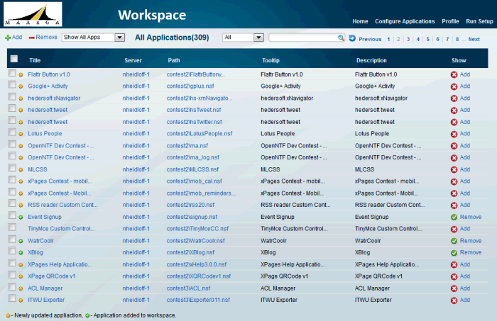
Task: Check the Event Signup row checkbox
Action: 12,215
